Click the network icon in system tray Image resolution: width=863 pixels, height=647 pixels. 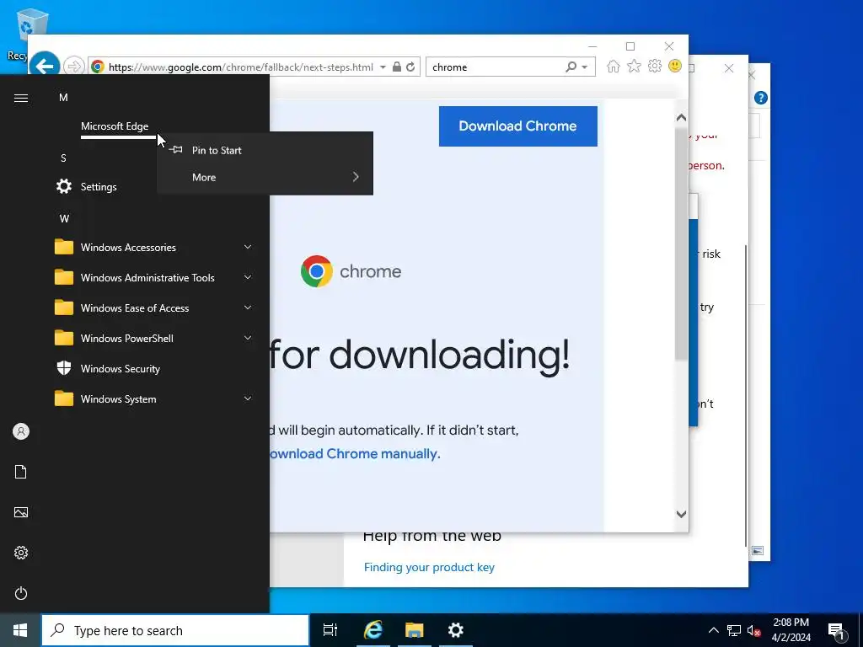(734, 630)
